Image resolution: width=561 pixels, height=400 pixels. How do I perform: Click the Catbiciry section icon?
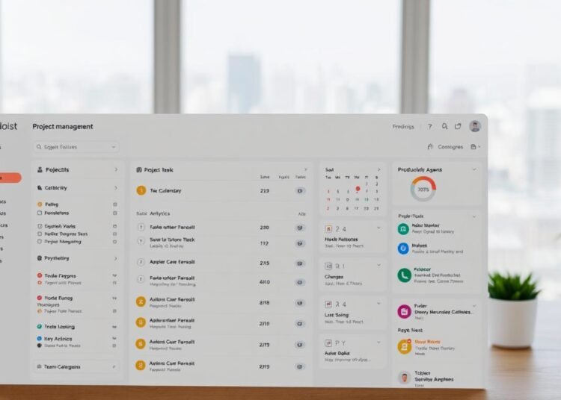coord(40,188)
